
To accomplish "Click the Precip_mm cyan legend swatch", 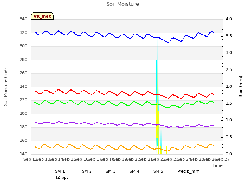I will pos(172,172).
